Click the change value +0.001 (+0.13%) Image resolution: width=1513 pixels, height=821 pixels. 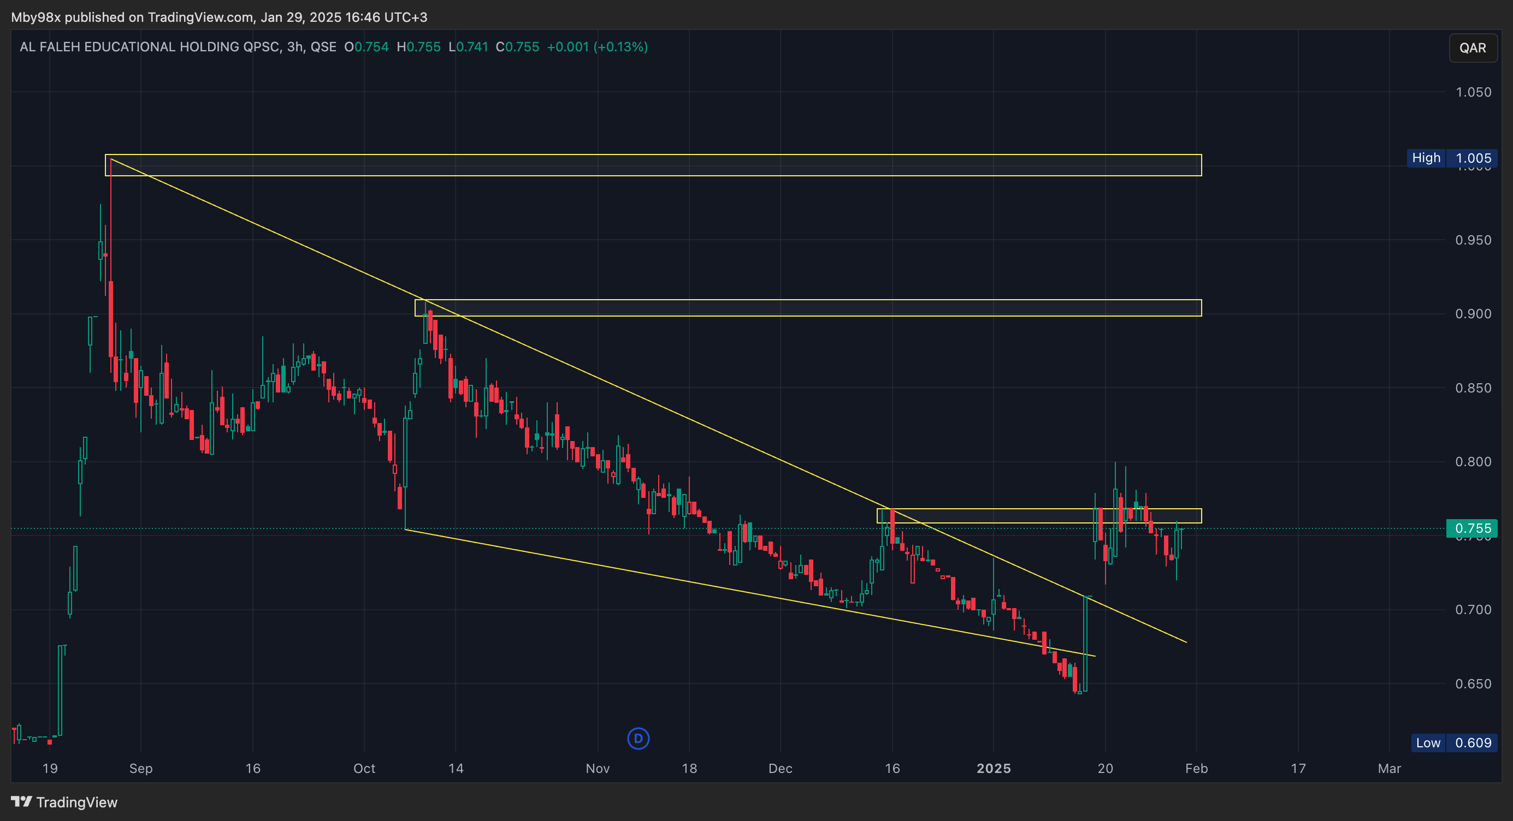pos(598,47)
